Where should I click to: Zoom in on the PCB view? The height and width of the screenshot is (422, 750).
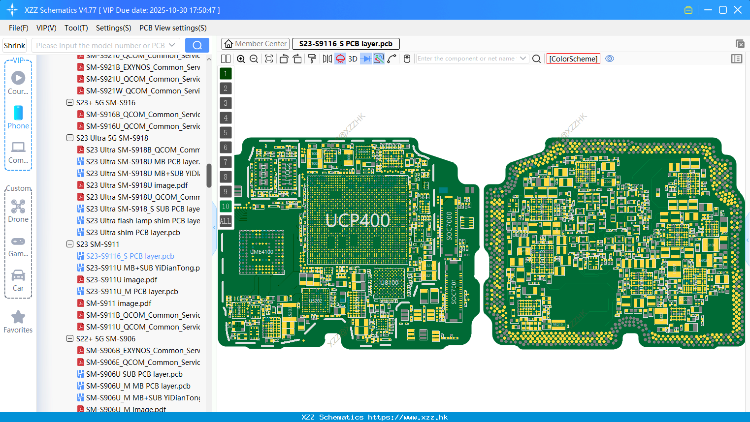(241, 59)
